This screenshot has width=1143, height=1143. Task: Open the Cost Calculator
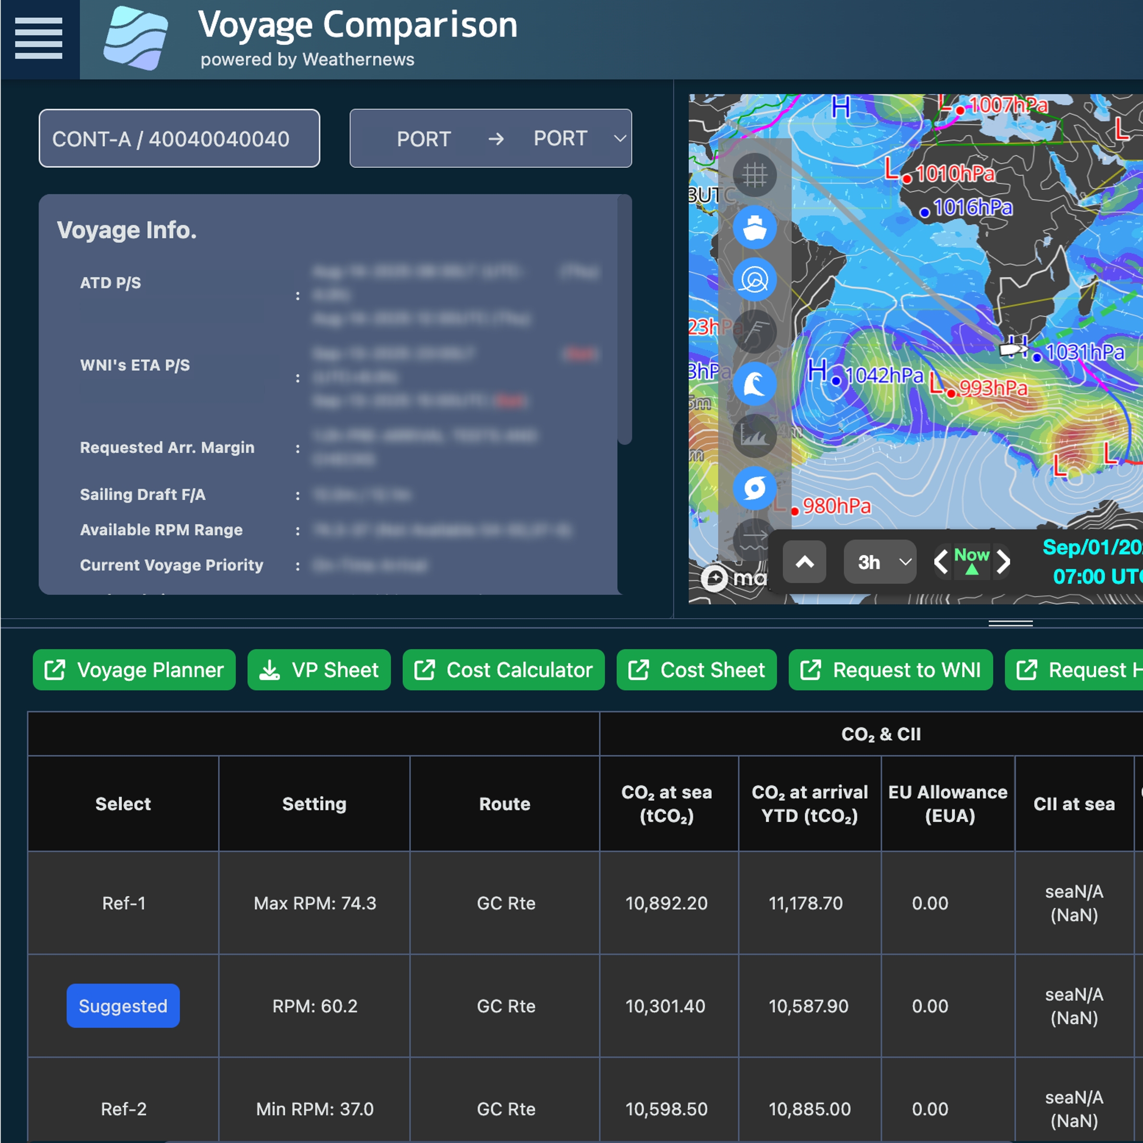click(x=503, y=670)
